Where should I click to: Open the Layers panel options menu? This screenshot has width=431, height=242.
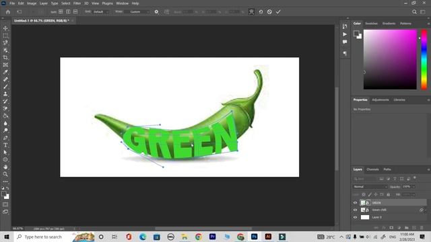(x=428, y=169)
